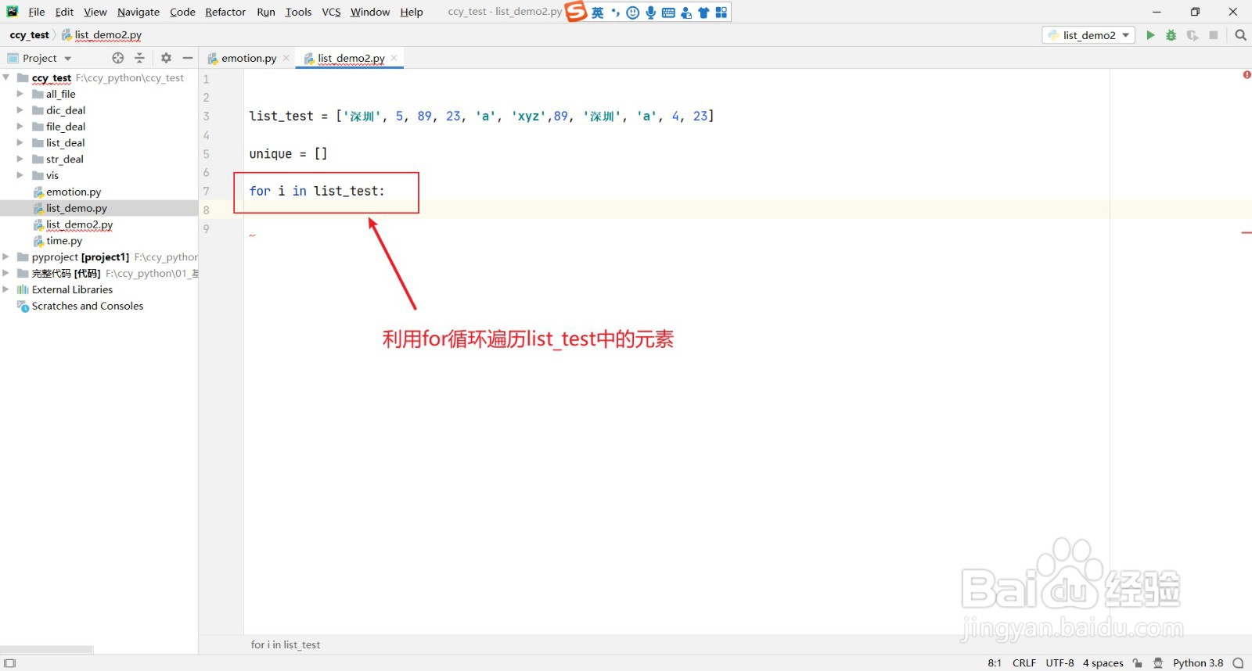Locate current file with the crosshair icon
Screen dimensions: 1252x671
[x=118, y=58]
